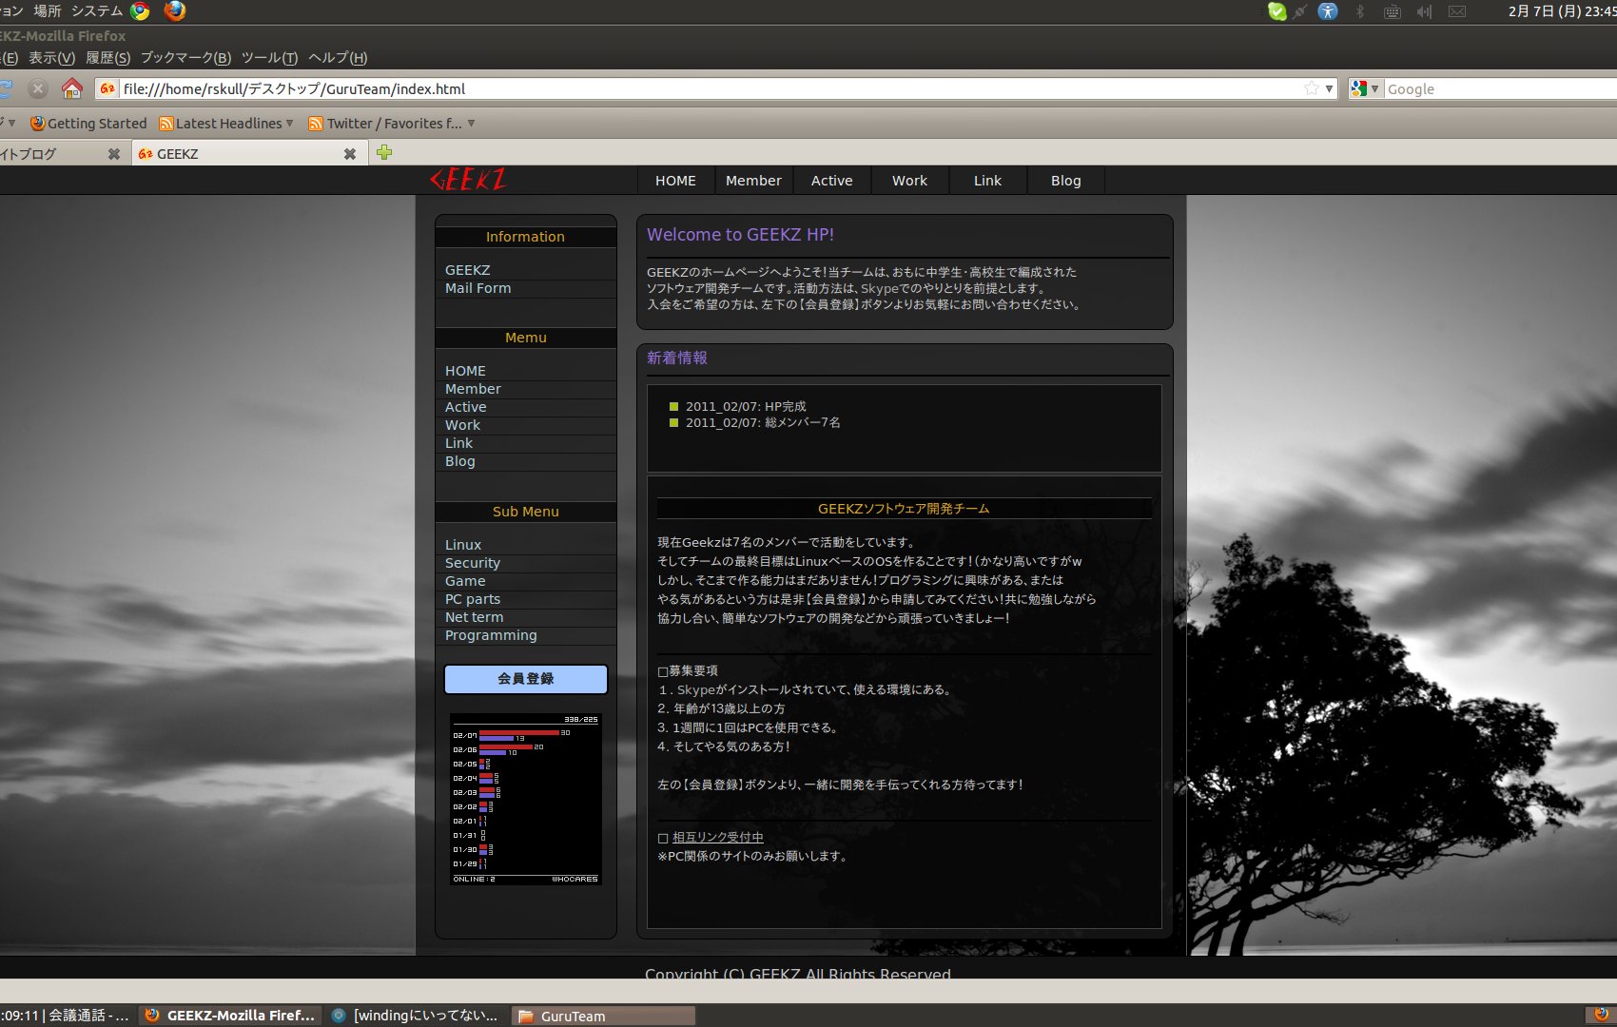
Task: Open the ツール(T) menu
Action: tap(270, 58)
